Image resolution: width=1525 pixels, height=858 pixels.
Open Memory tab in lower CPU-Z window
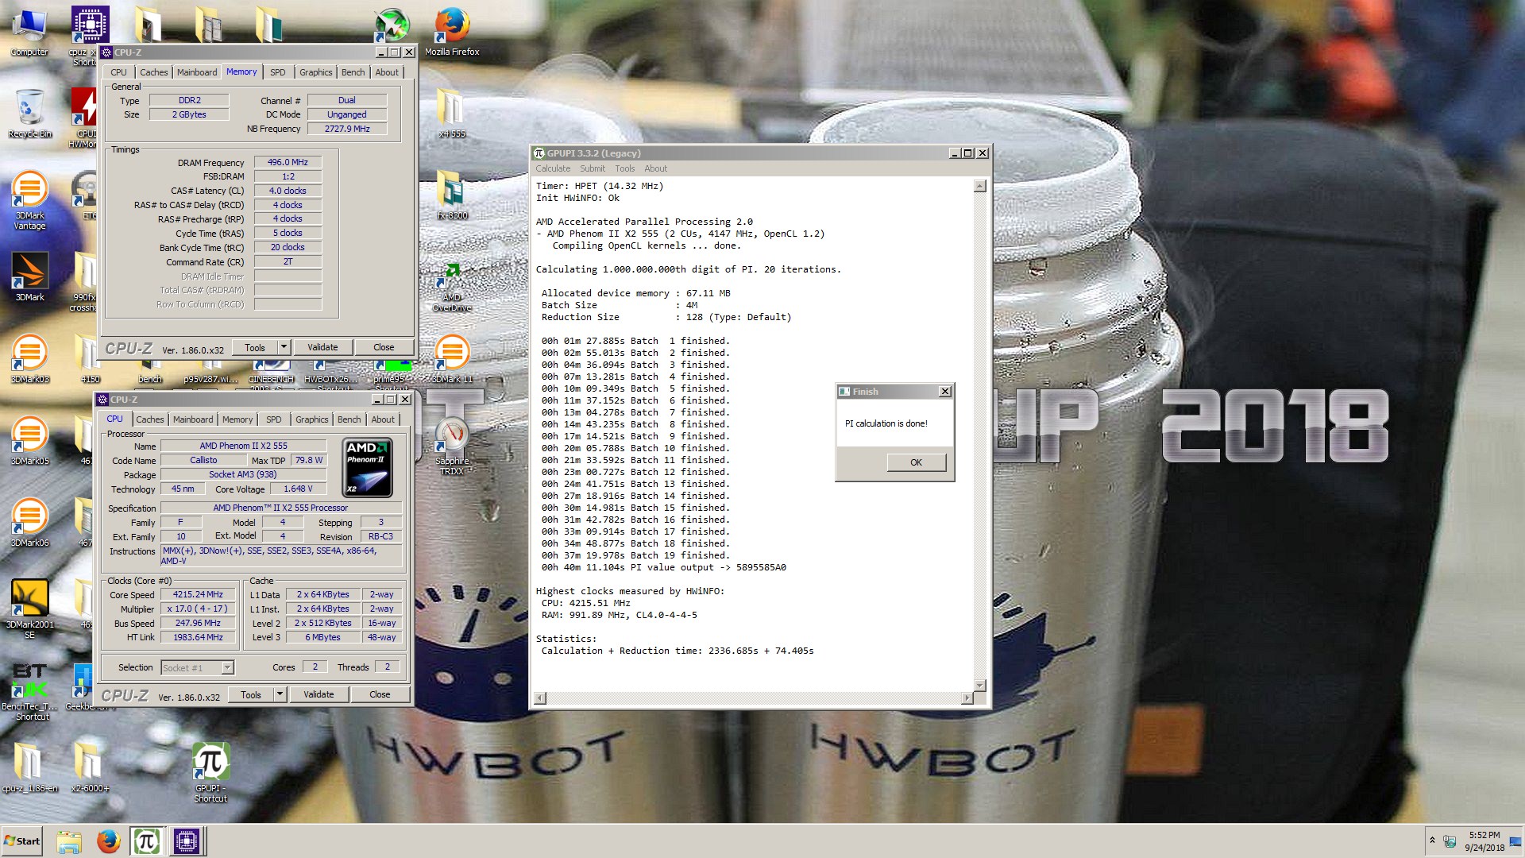coord(237,419)
